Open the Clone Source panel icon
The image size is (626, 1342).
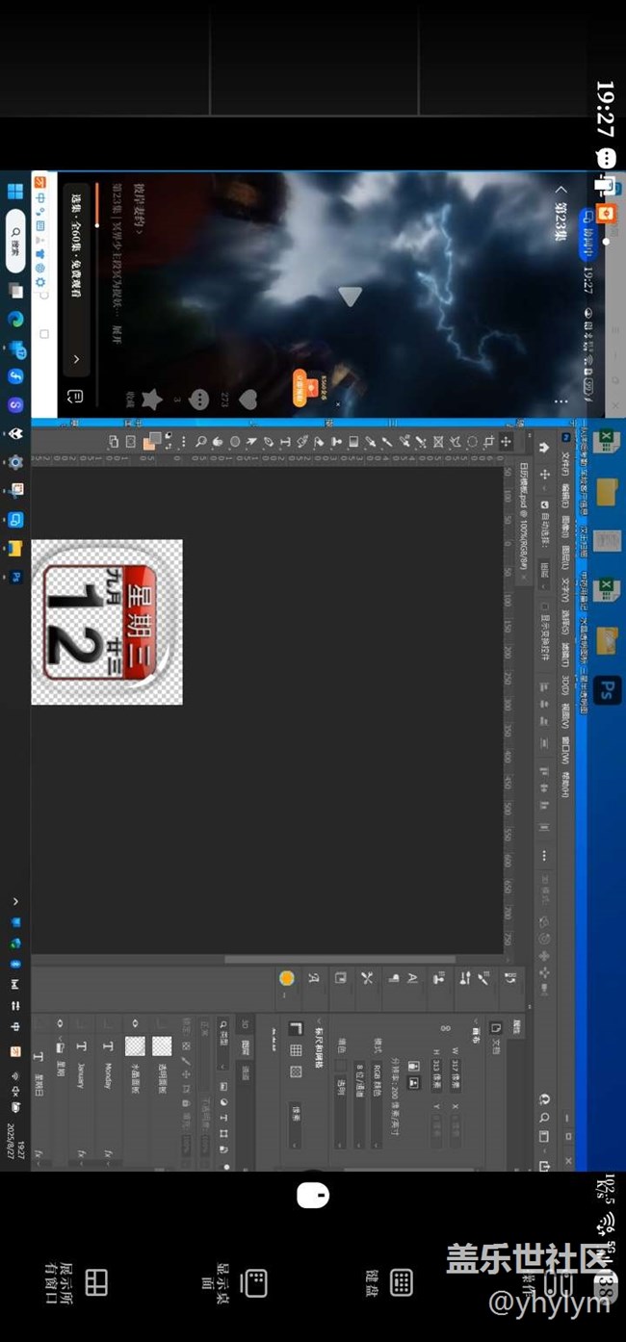pos(439,977)
